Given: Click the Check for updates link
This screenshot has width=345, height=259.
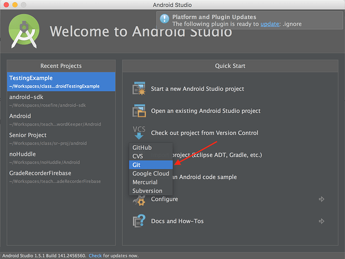Looking at the screenshot, I should tap(95, 255).
